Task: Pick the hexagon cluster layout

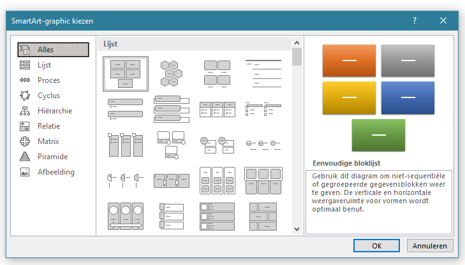Action: pos(172,74)
